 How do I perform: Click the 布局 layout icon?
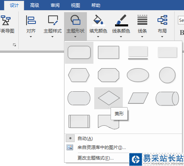(162, 20)
